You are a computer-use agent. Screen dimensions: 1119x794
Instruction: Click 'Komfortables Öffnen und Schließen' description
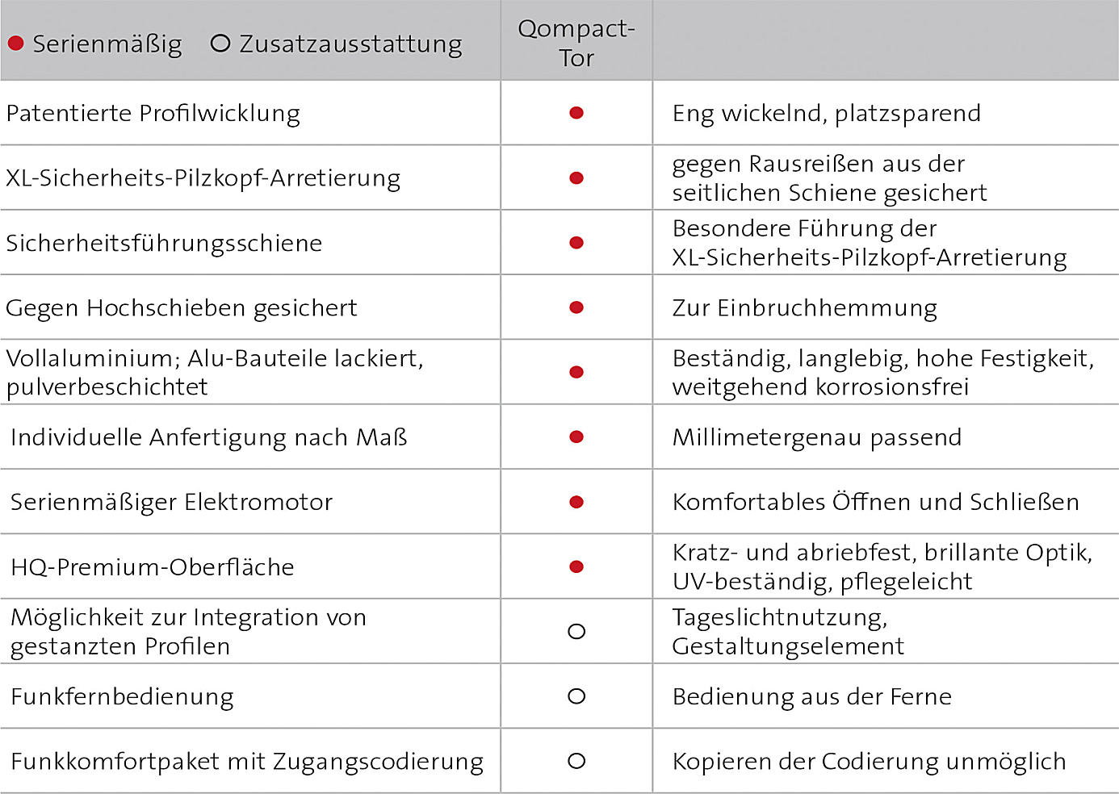click(x=875, y=502)
